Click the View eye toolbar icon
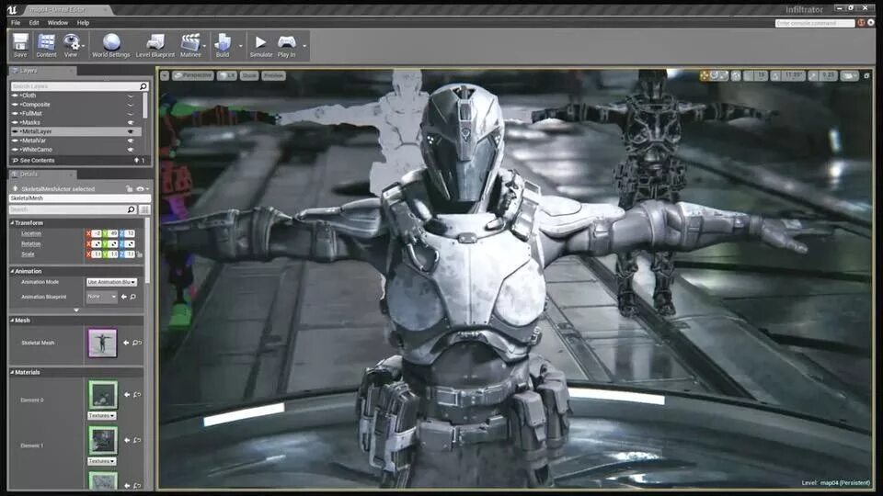 pos(71,41)
